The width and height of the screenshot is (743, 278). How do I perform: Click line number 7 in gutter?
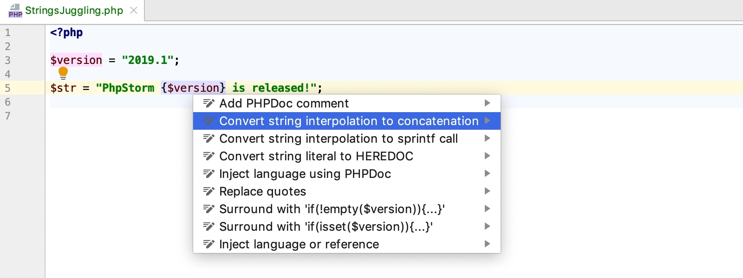click(x=7, y=116)
